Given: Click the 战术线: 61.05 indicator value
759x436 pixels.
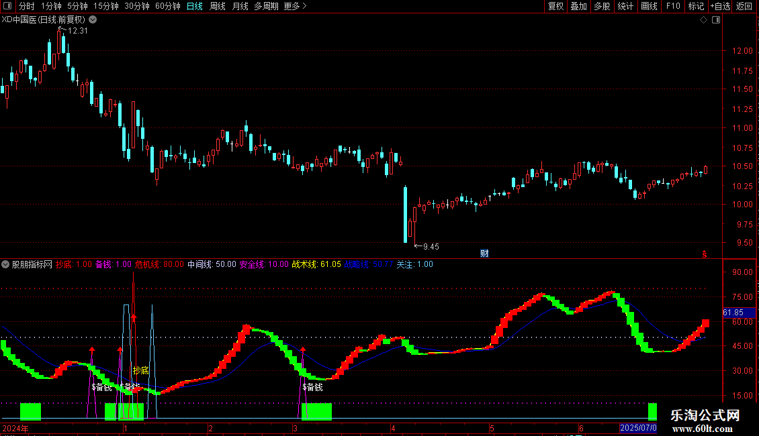Looking at the screenshot, I should [x=316, y=264].
